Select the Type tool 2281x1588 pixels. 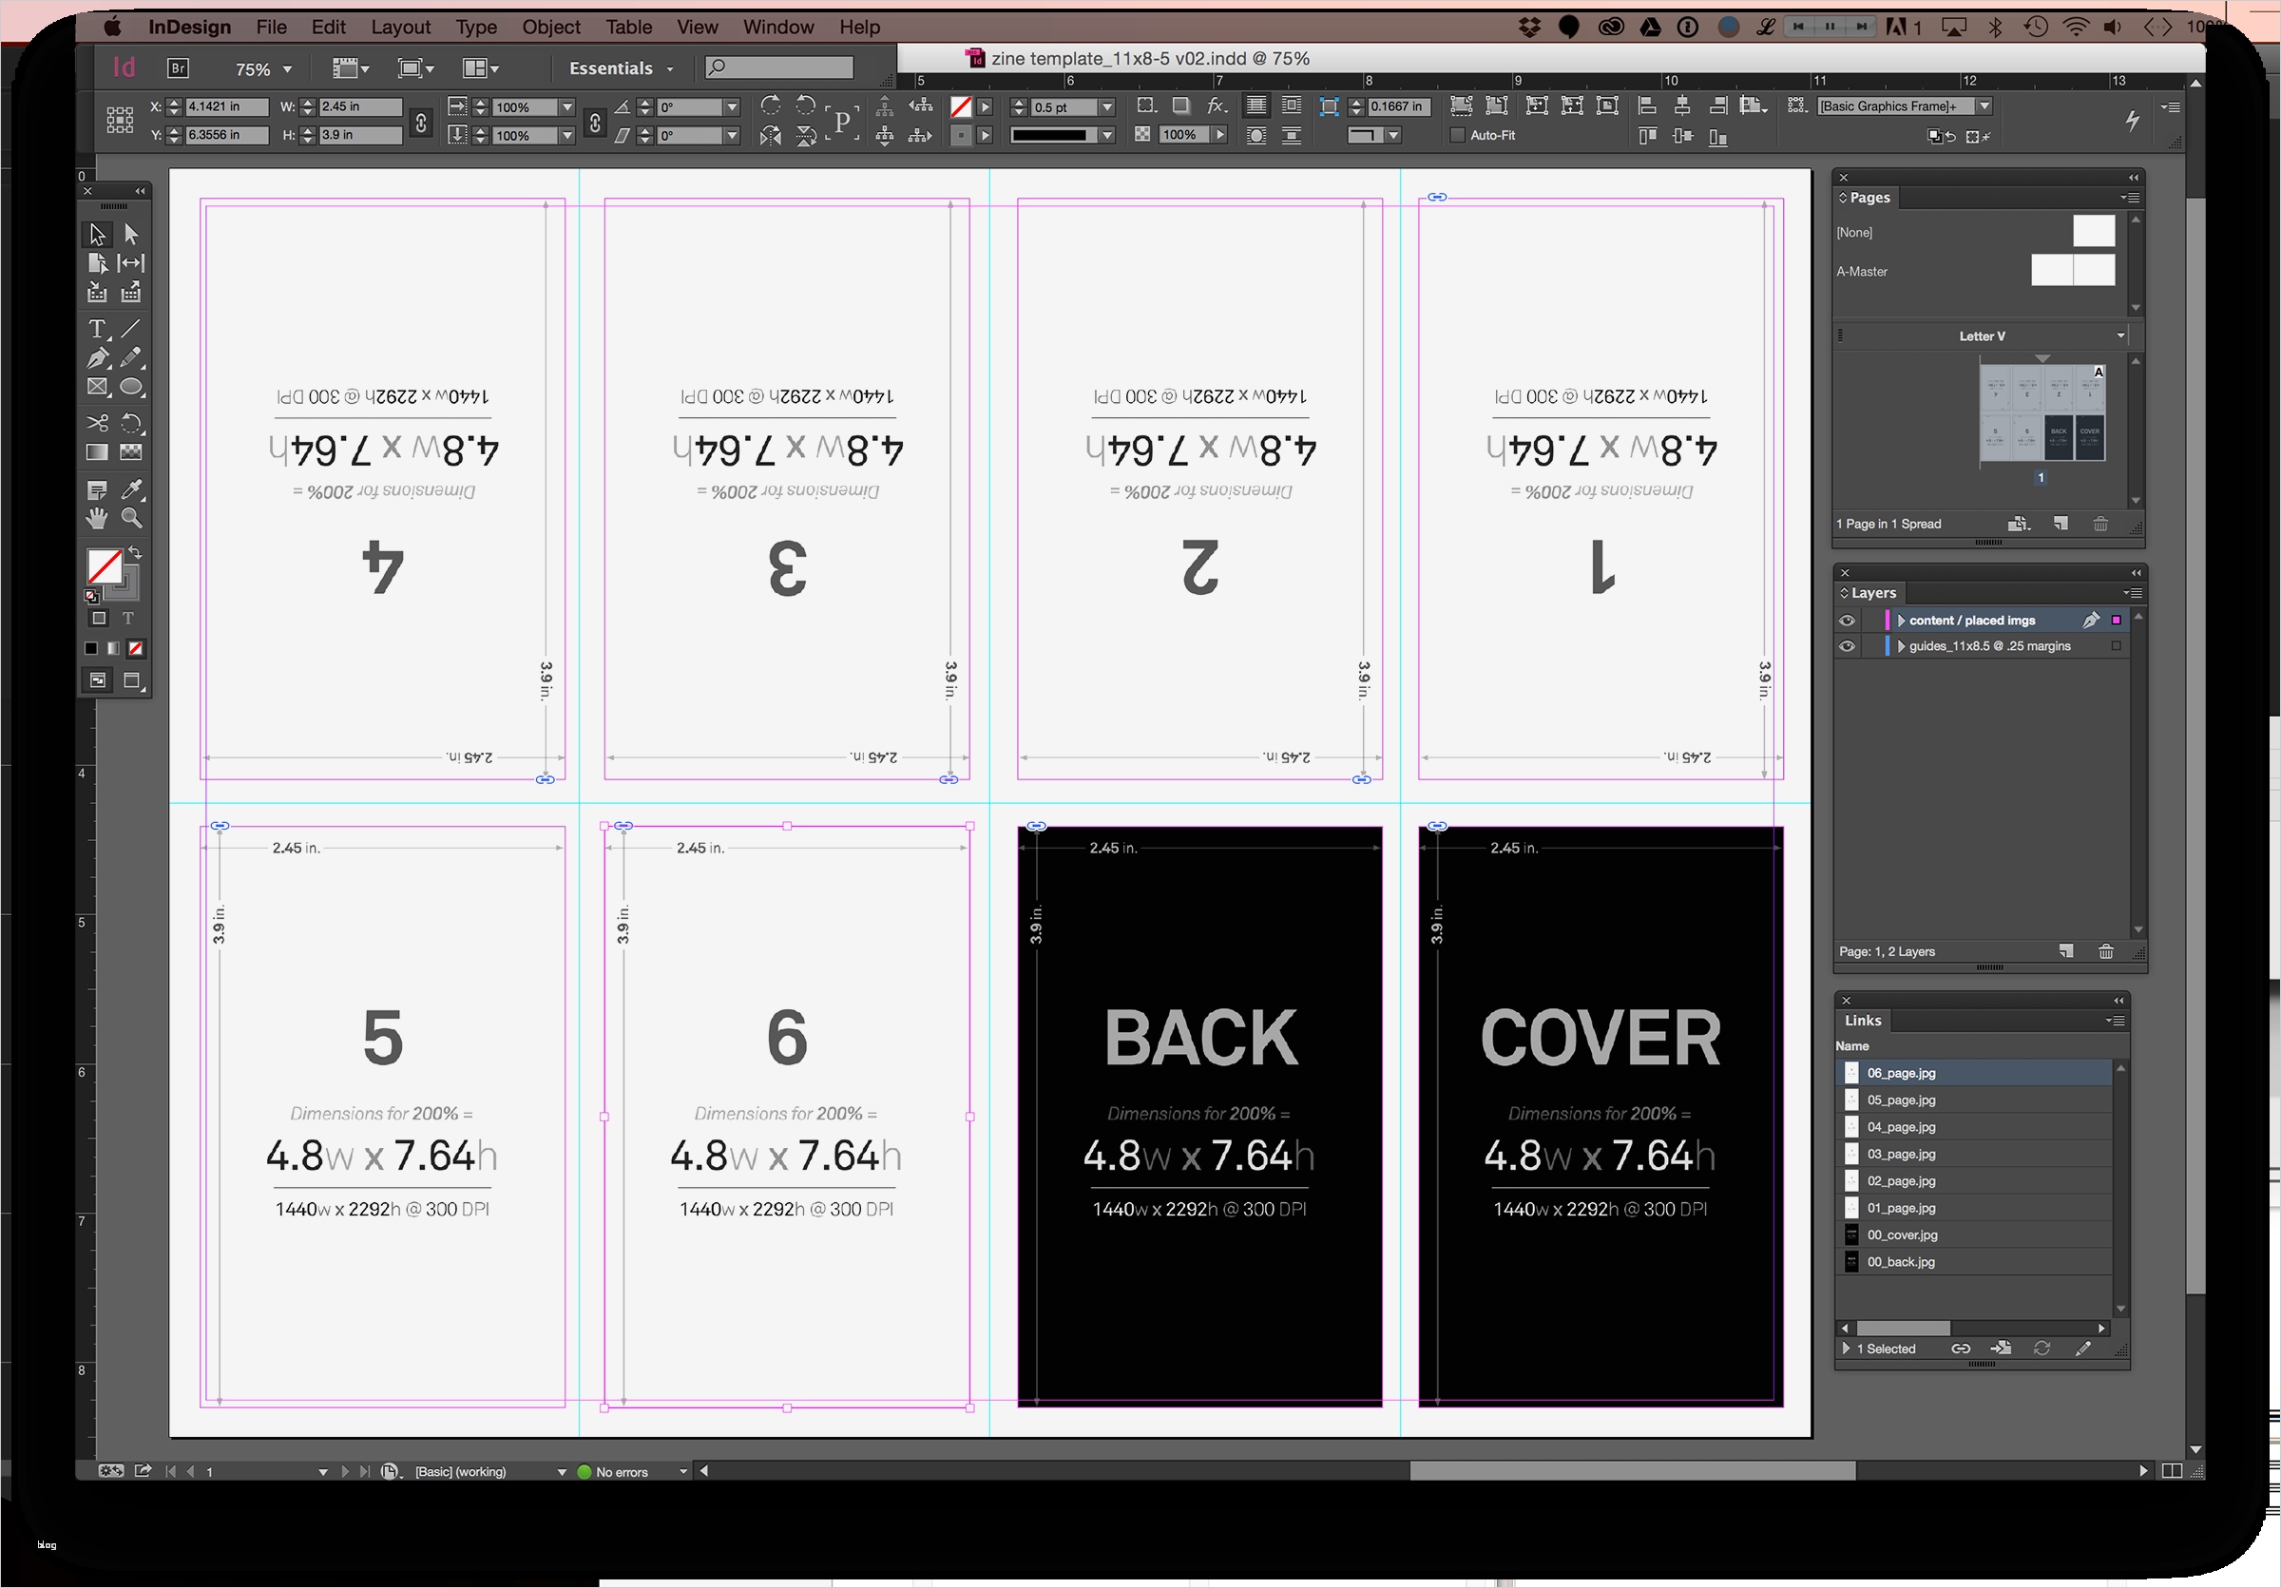tap(96, 329)
